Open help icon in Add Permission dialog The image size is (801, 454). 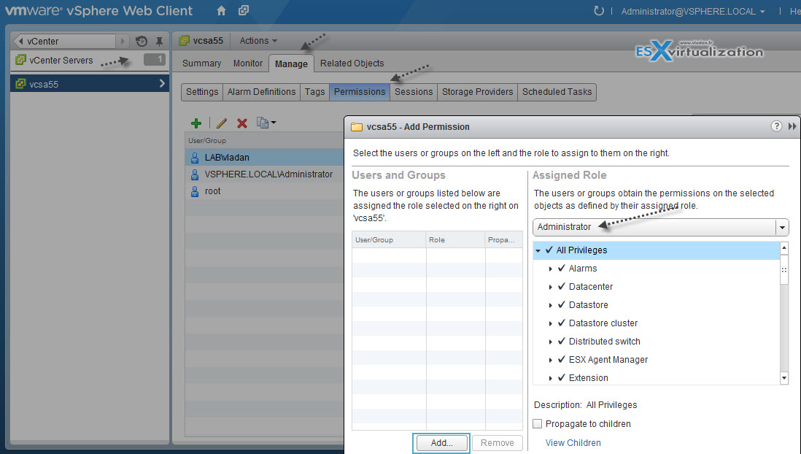776,126
